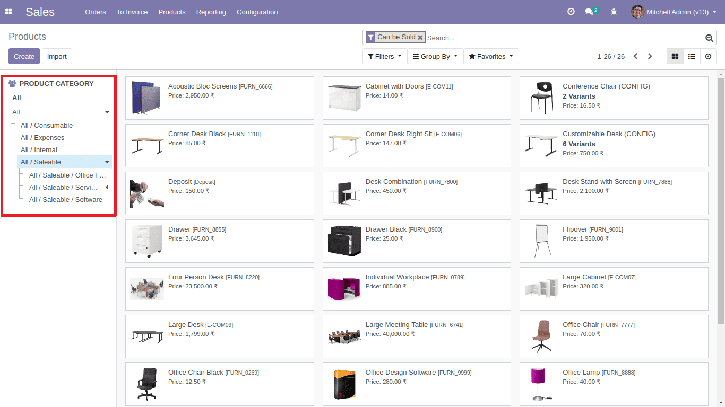Open Office Lamp product
This screenshot has width=725, height=407.
click(614, 384)
